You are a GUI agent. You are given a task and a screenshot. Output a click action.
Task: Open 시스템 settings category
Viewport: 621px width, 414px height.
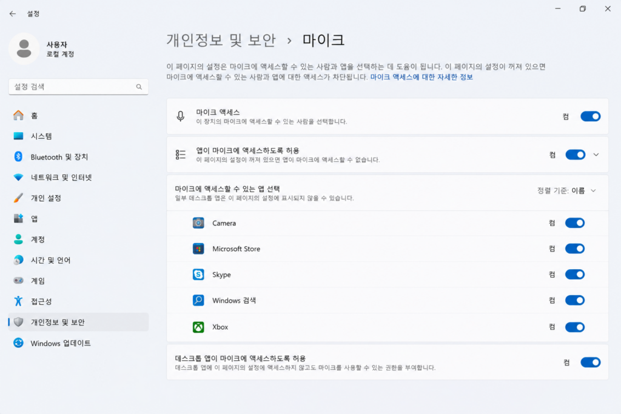(78, 136)
